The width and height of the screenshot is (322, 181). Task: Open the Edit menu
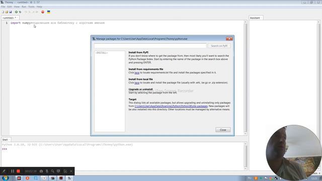click(10, 7)
